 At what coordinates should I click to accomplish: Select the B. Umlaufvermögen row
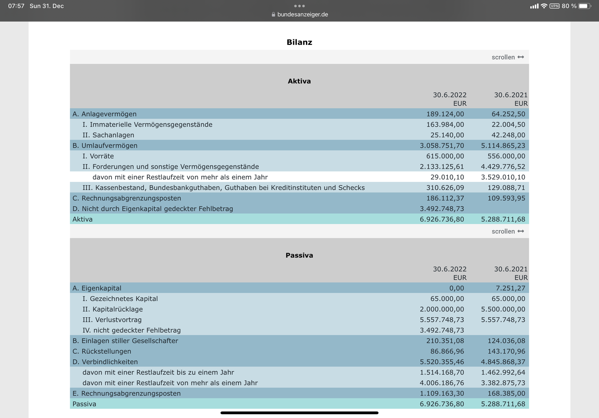click(x=105, y=146)
